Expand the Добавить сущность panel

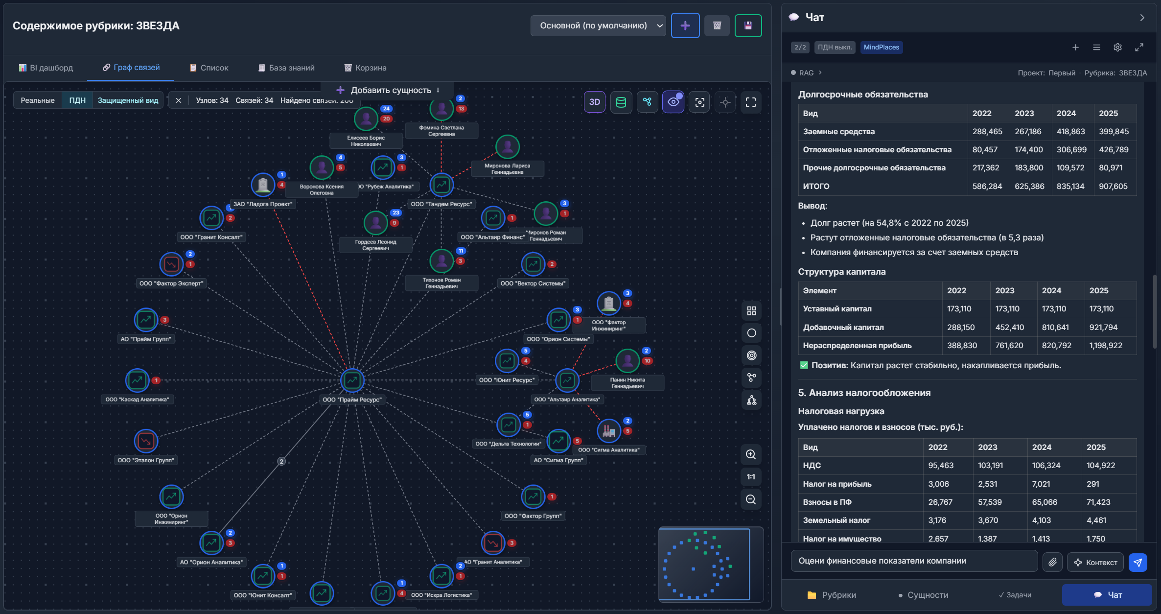point(388,90)
